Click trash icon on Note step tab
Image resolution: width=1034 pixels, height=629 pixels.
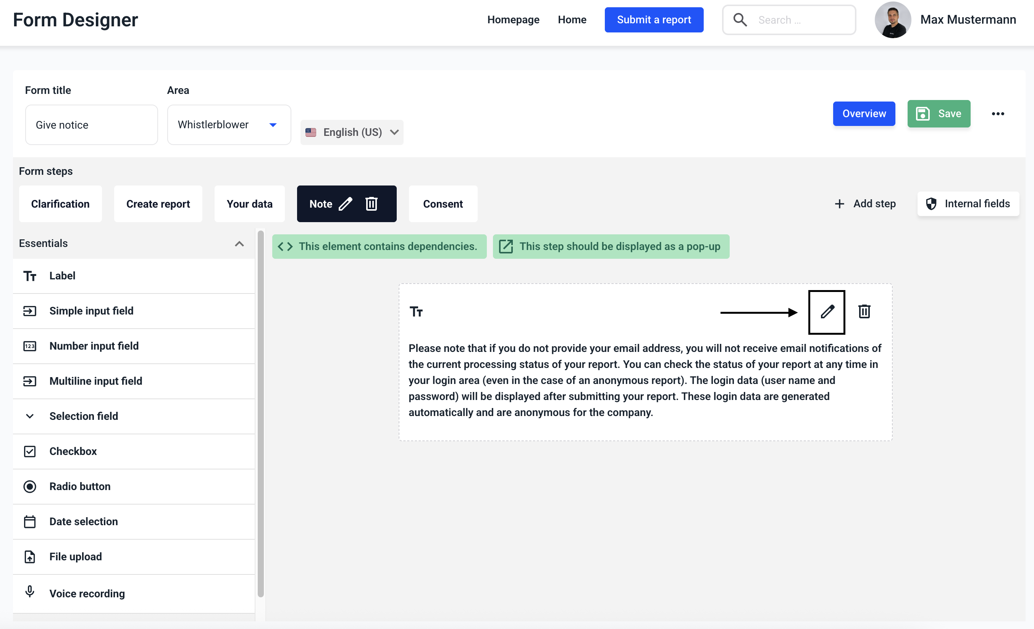pyautogui.click(x=372, y=204)
